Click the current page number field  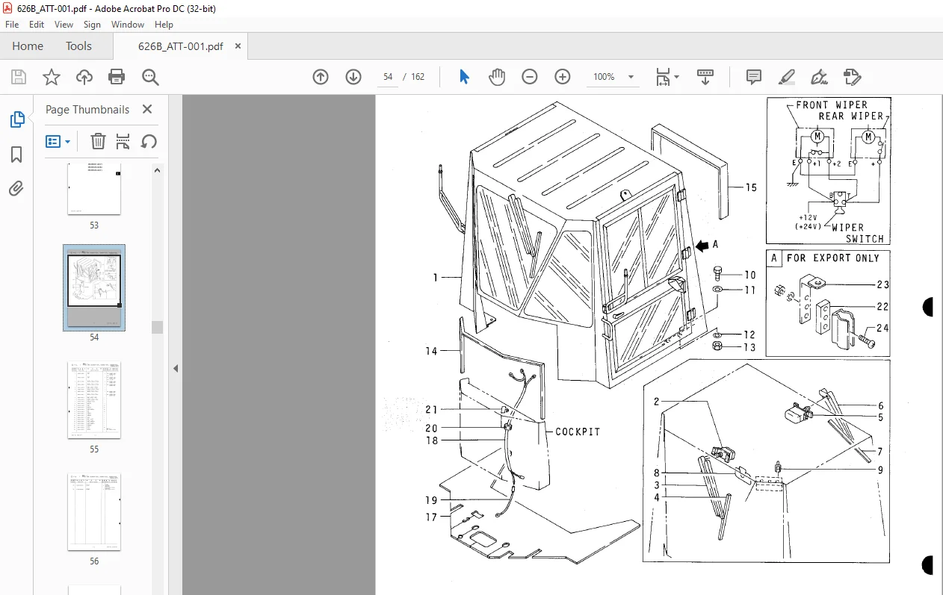(388, 77)
